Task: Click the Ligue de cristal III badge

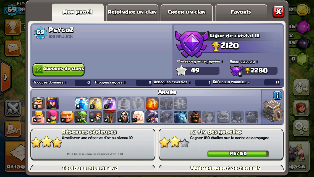Action: tap(192, 44)
